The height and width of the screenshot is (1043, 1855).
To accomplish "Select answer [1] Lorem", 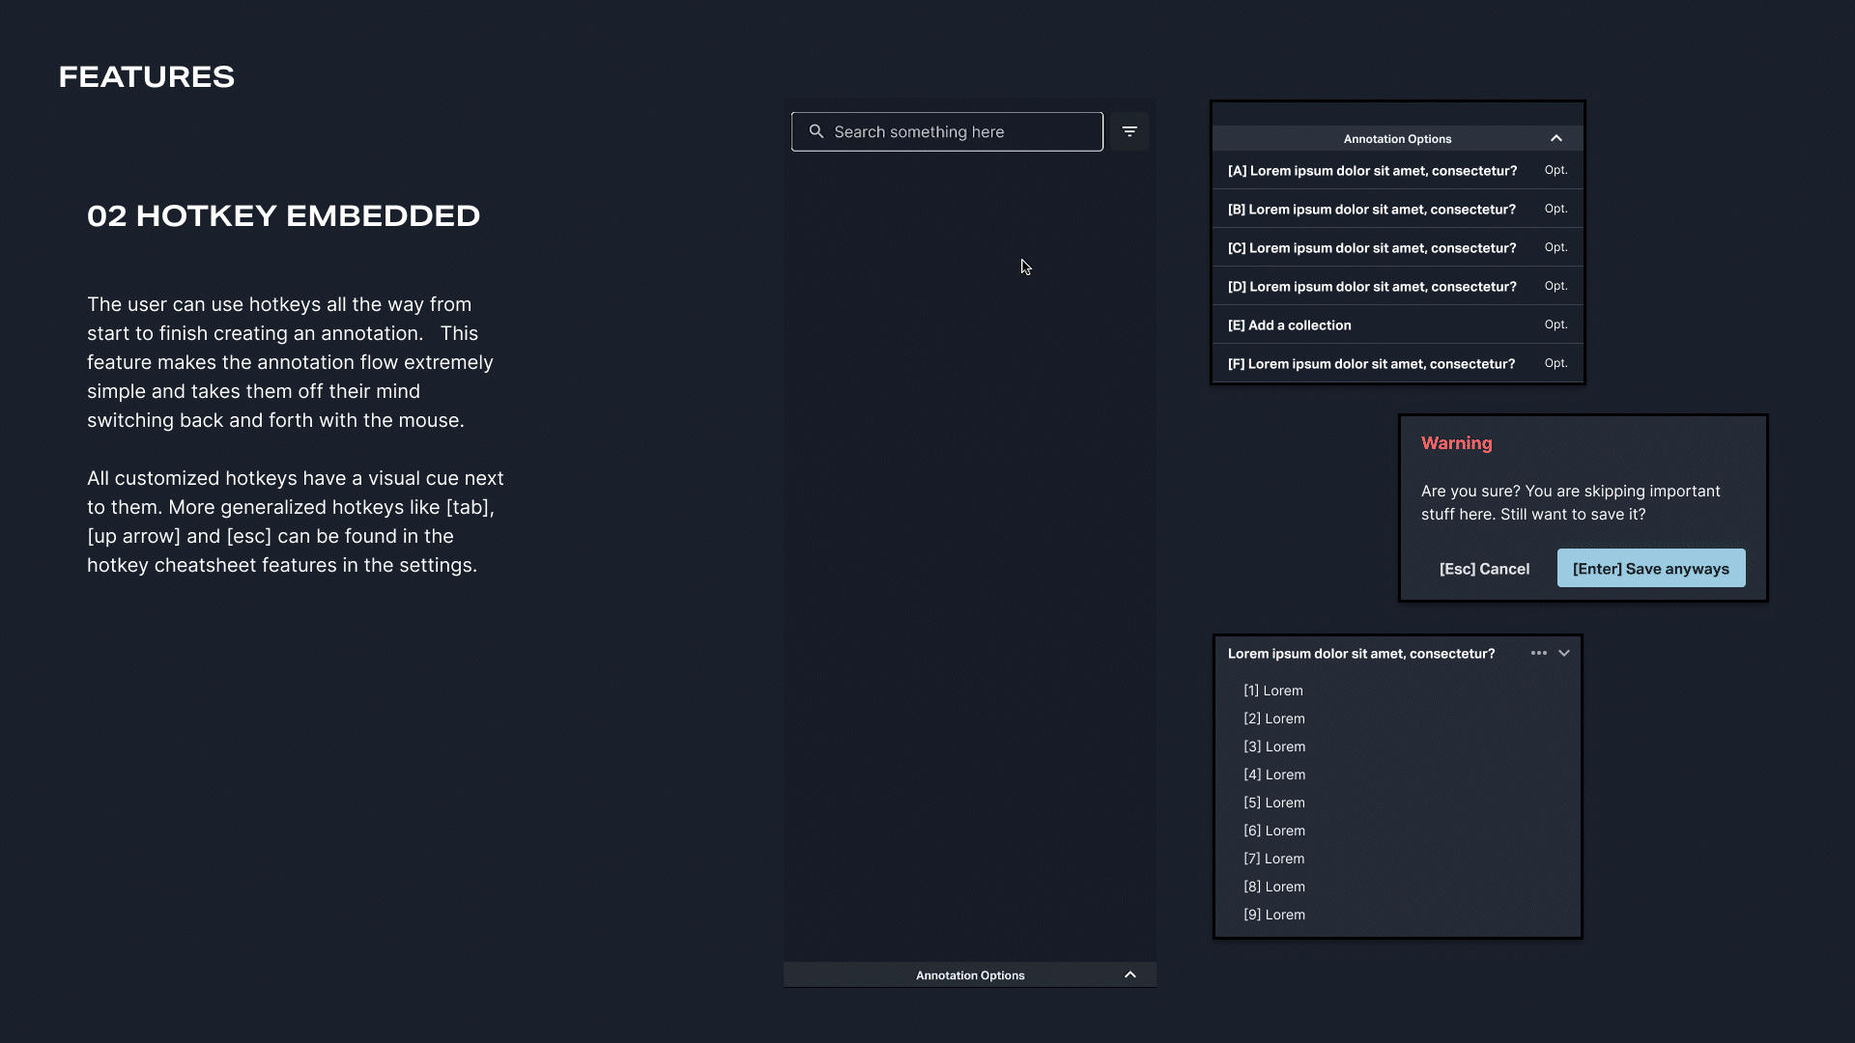I will (x=1272, y=691).
